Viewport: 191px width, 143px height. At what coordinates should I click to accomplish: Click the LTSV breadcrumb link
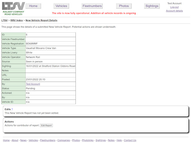4,20
